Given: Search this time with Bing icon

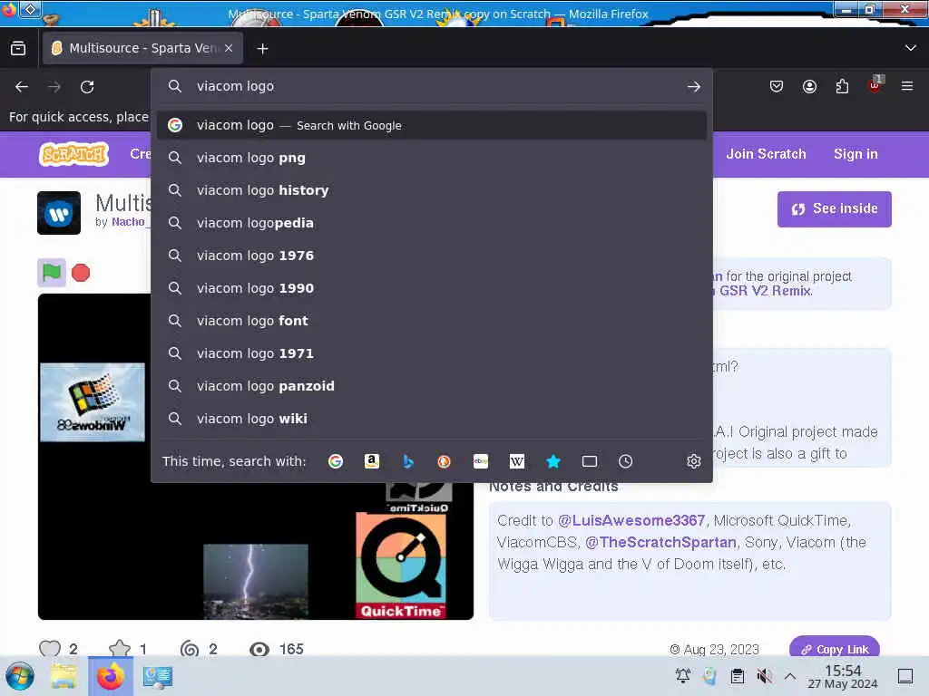Looking at the screenshot, I should (x=408, y=461).
